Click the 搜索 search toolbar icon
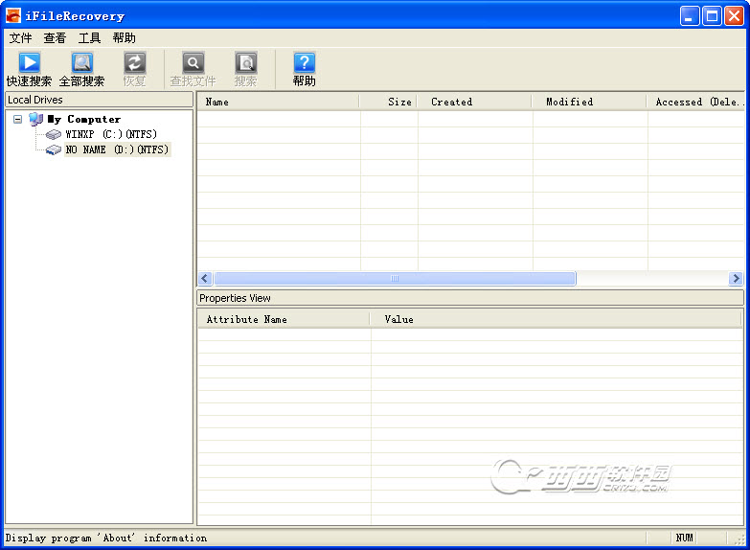Image resolution: width=750 pixels, height=550 pixels. [x=246, y=64]
